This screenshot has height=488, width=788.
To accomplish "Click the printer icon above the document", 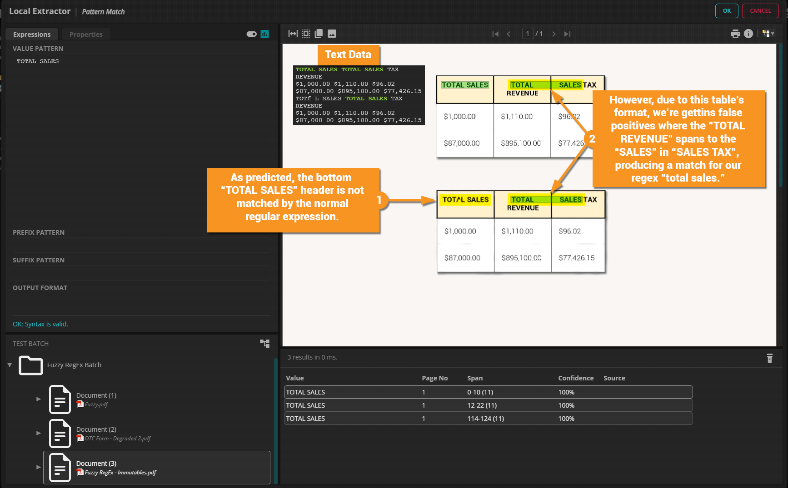I will (x=735, y=34).
